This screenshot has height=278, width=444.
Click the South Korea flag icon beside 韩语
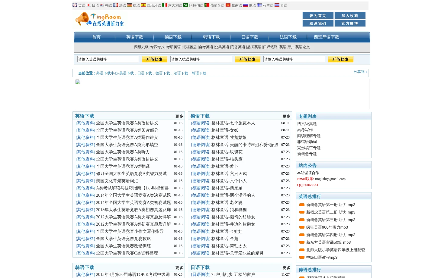click(x=102, y=5)
